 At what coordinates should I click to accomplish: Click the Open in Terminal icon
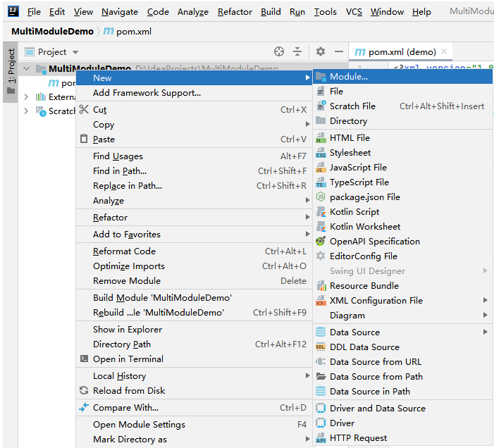[x=84, y=359]
